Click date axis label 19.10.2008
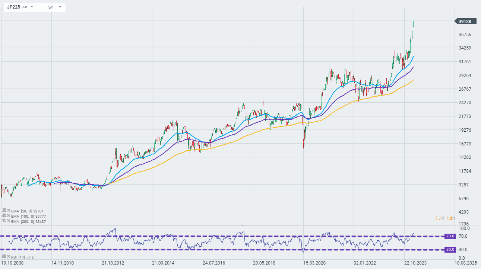 tap(12, 263)
